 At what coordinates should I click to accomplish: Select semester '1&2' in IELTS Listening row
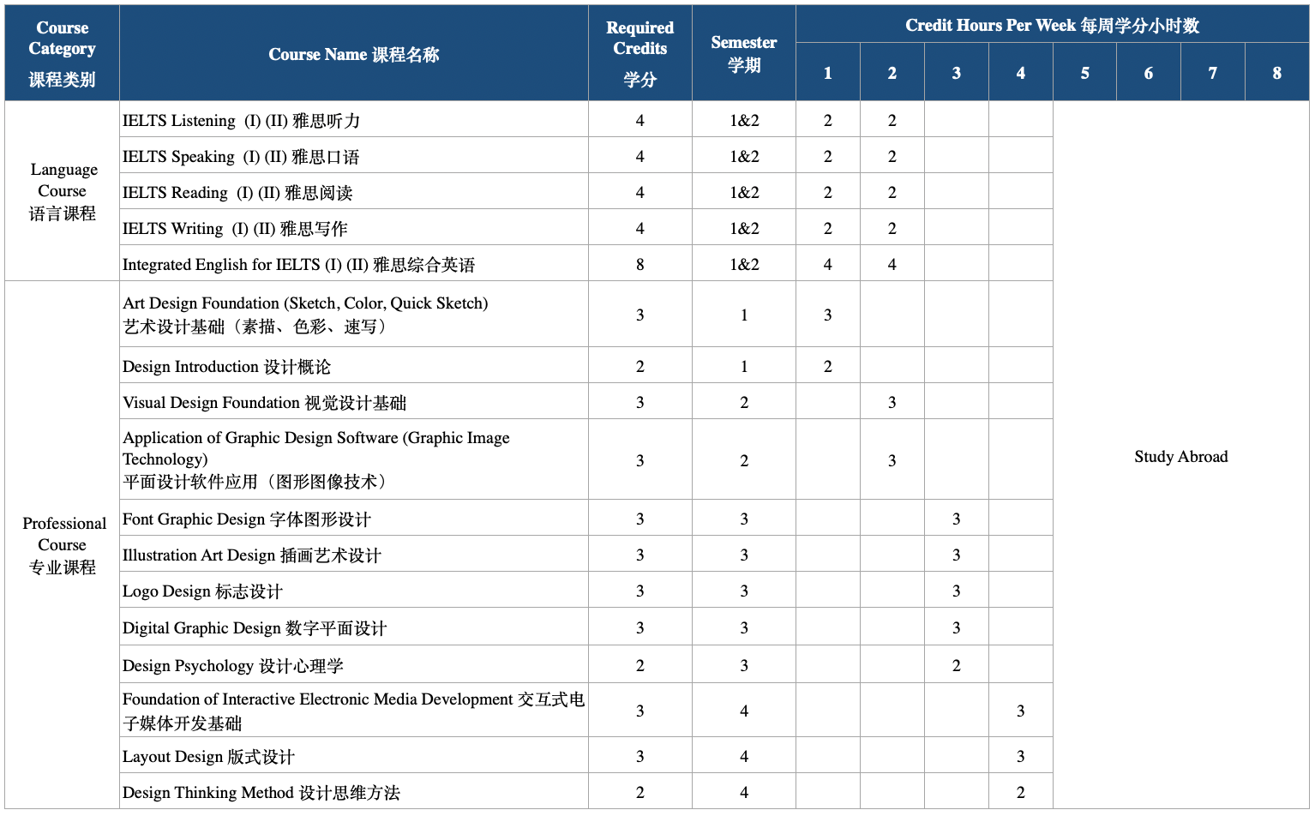point(744,120)
